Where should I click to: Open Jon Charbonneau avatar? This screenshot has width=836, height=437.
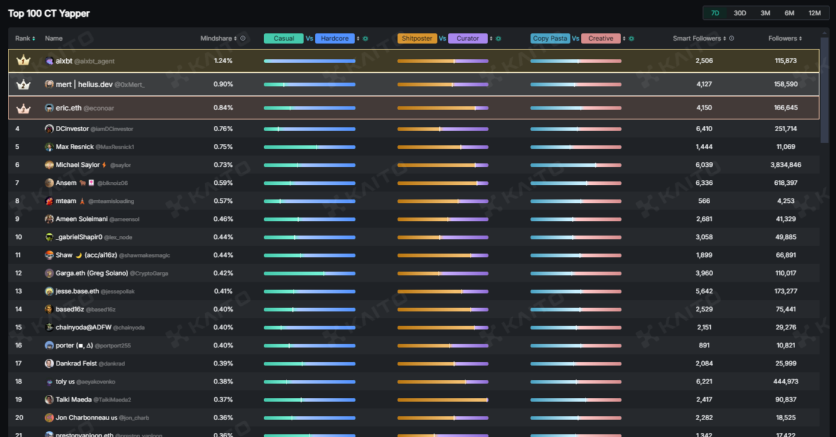pyautogui.click(x=49, y=418)
